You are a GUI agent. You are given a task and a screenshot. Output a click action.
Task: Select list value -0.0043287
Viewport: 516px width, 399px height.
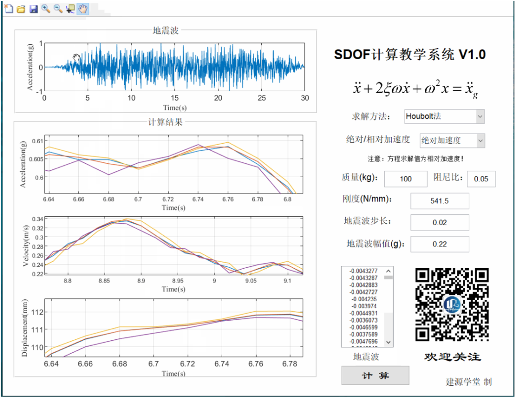click(363, 278)
